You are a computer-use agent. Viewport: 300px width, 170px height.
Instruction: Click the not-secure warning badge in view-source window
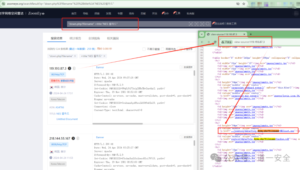coord(227,42)
